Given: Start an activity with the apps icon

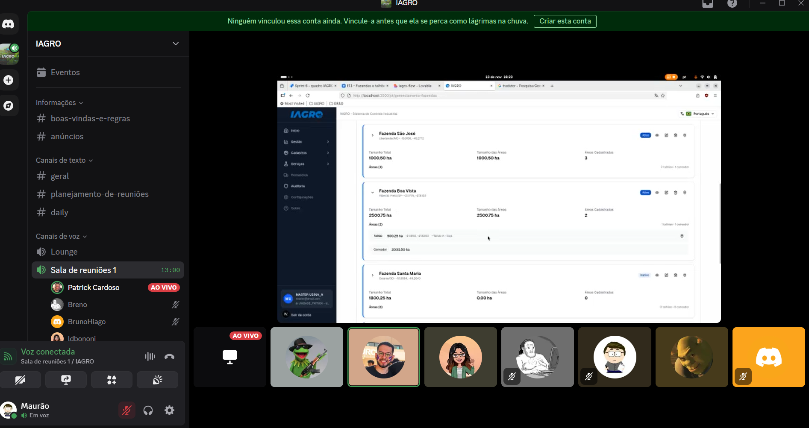Looking at the screenshot, I should 112,380.
